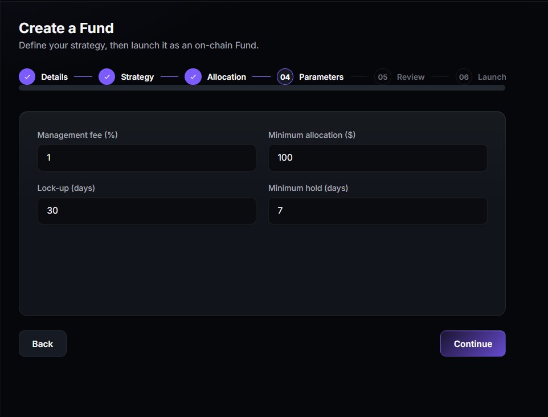Click the Minimum allocation ($) label

pyautogui.click(x=312, y=135)
